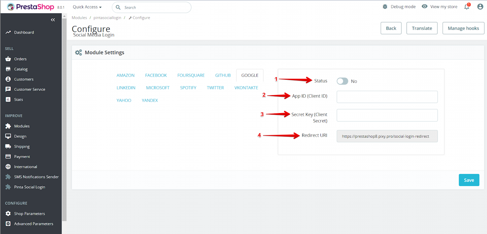Screen dimensions: 487x234
Task: Click the Customer Service chat icon
Action: coord(8,89)
